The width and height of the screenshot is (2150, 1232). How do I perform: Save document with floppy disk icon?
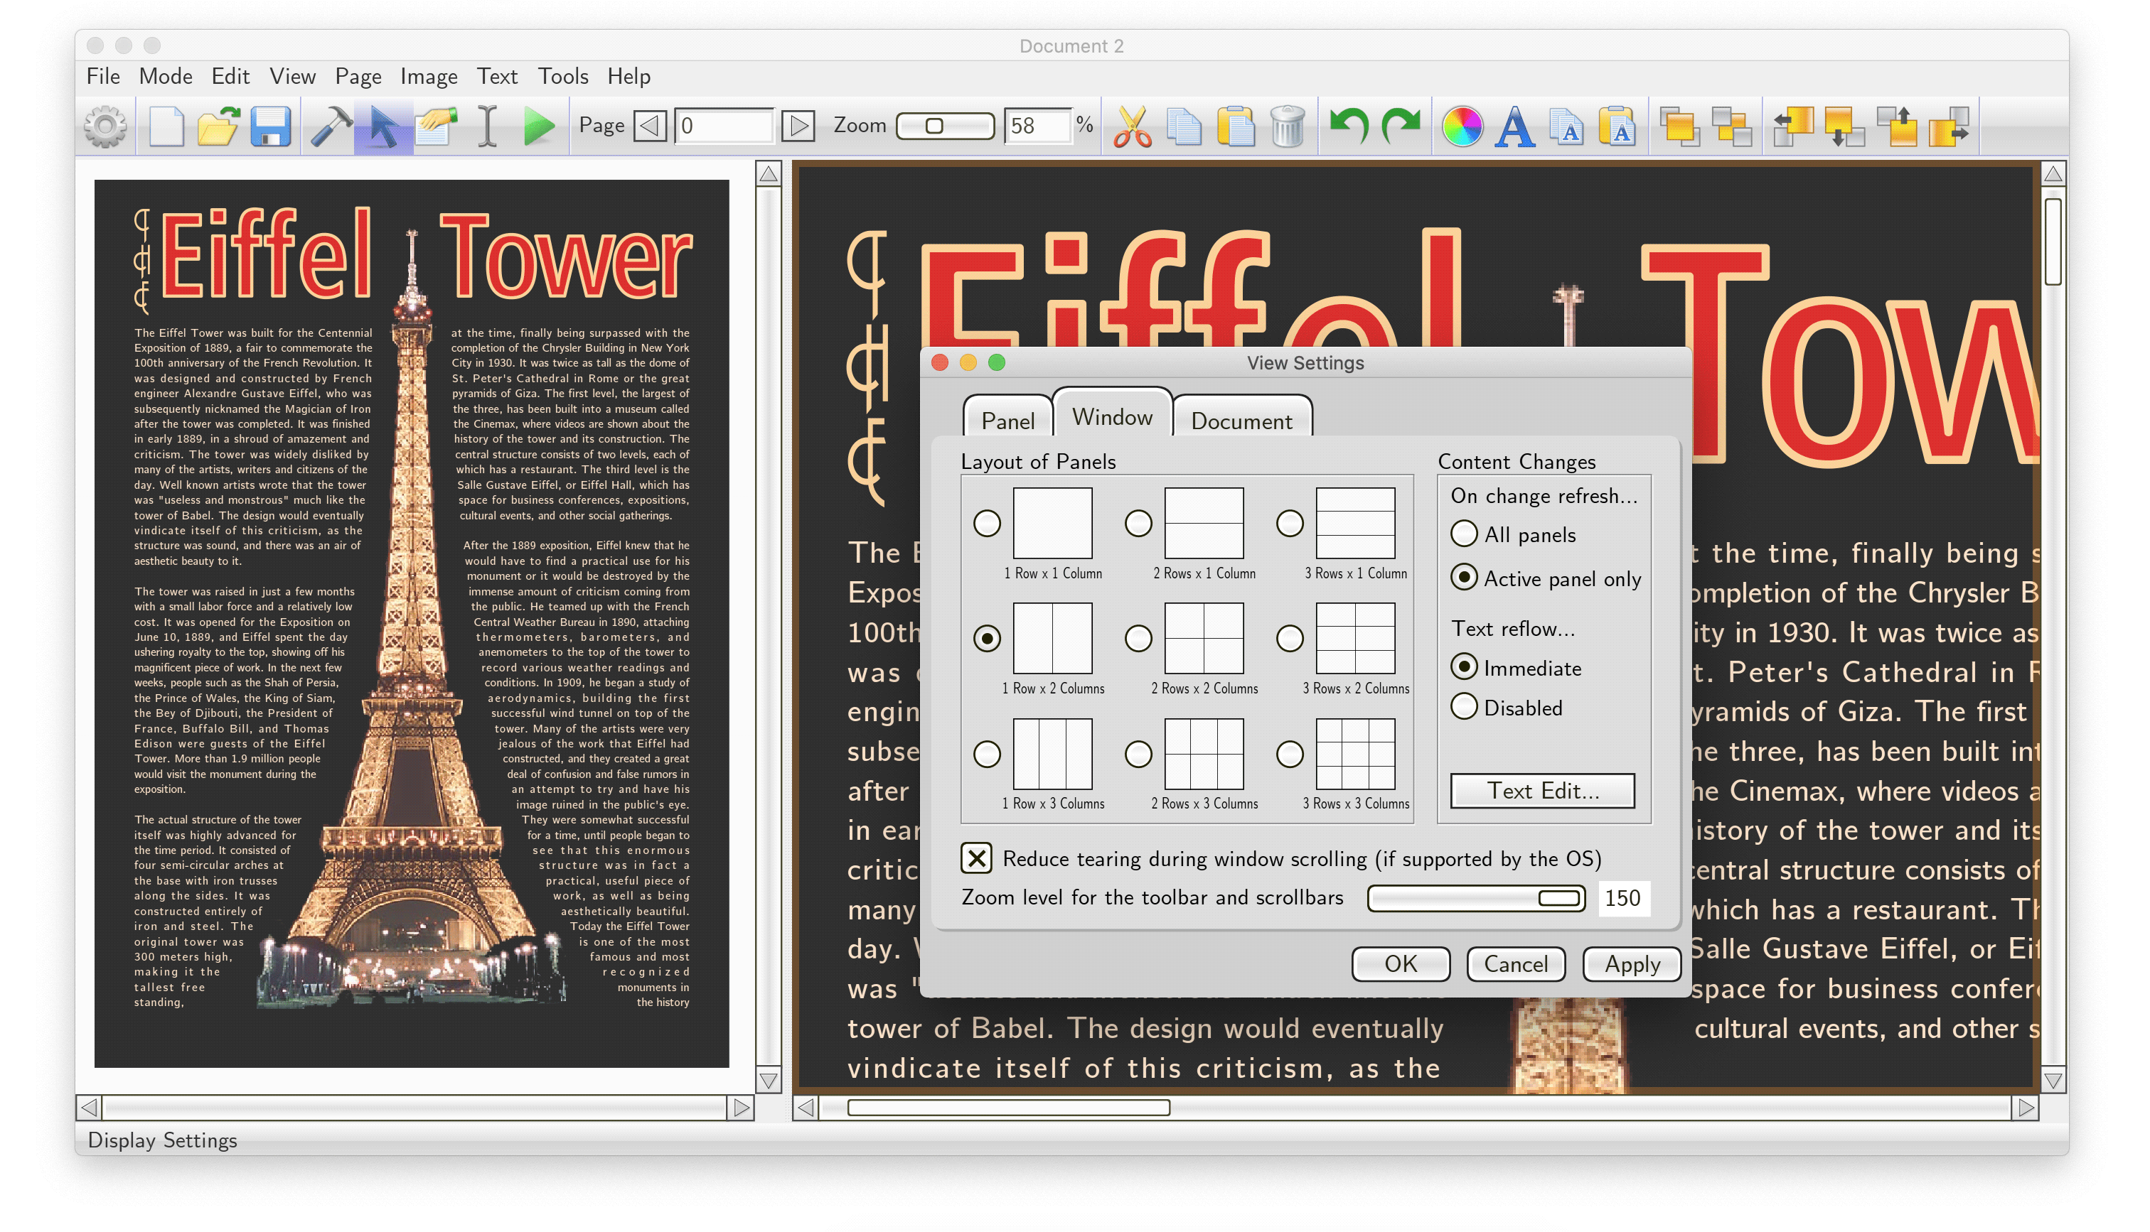pyautogui.click(x=271, y=127)
